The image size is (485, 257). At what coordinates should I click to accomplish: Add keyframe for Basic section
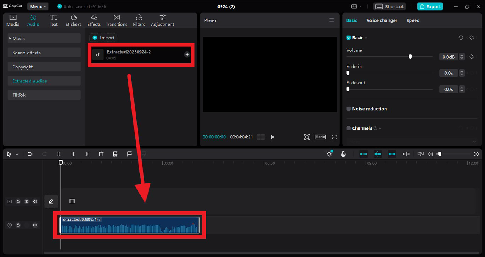click(x=472, y=38)
